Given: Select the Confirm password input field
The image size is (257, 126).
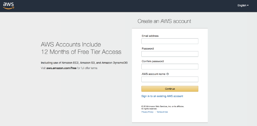Looking at the screenshot, I should coord(170,67).
